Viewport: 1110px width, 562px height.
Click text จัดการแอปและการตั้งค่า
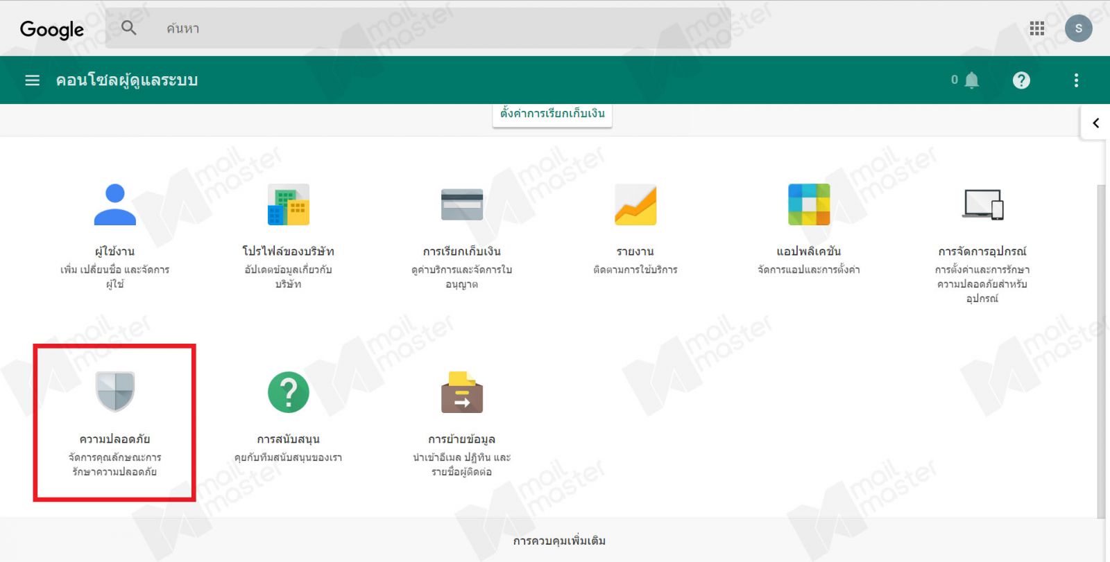coord(809,270)
